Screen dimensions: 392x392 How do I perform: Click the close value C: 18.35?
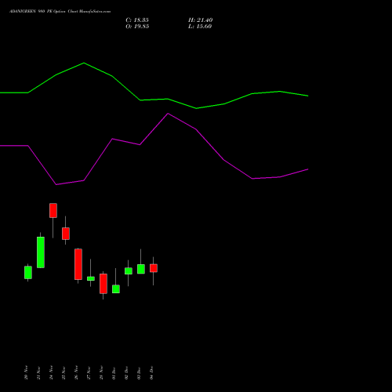[137, 20]
